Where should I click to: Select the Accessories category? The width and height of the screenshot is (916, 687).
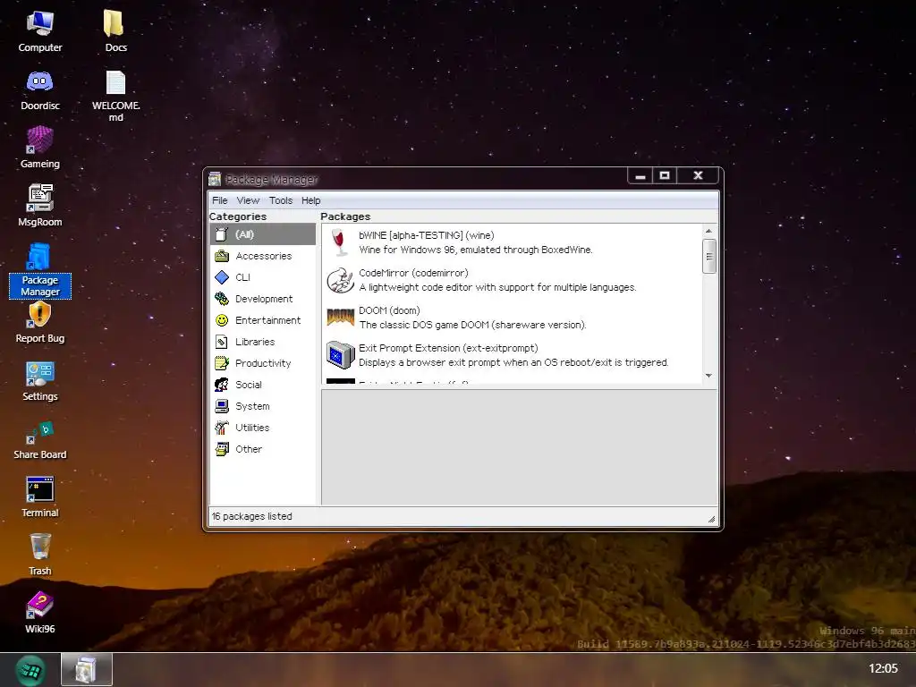coord(262,256)
